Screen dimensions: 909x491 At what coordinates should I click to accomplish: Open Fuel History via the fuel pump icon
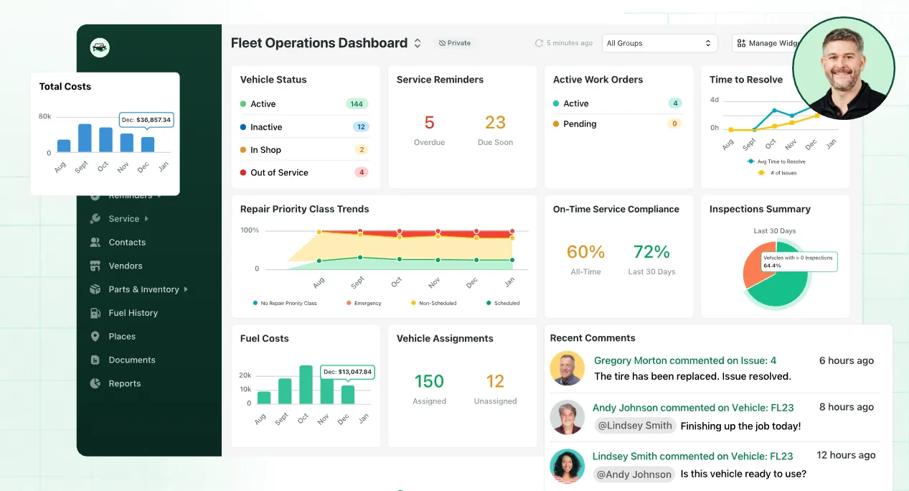[95, 313]
